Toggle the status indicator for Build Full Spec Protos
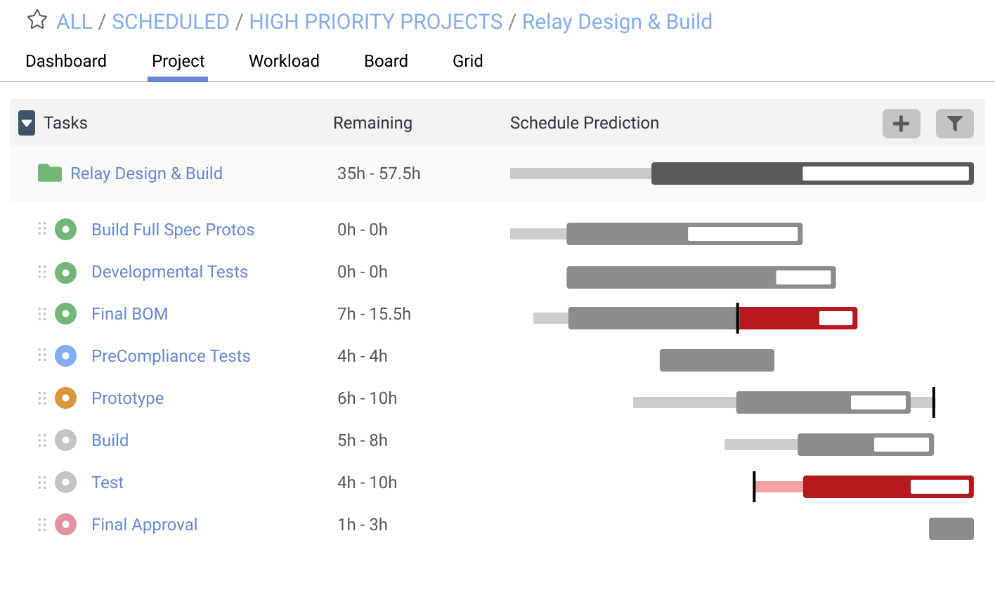This screenshot has width=995, height=590. click(x=65, y=229)
